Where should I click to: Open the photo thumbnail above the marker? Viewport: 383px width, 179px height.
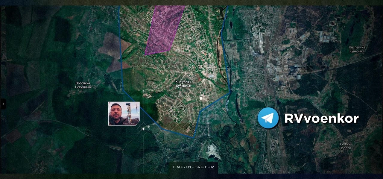click(x=124, y=113)
